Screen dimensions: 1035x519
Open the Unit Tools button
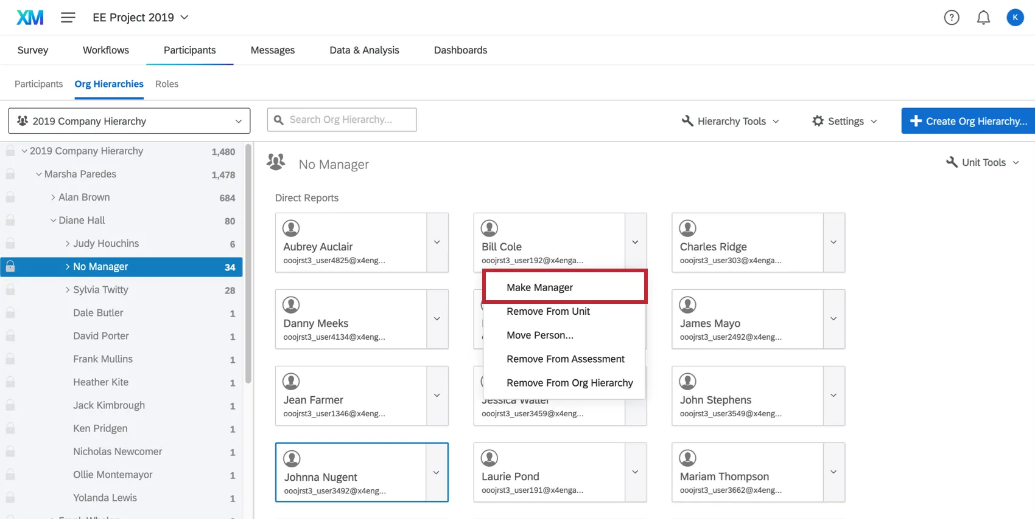[x=982, y=162]
